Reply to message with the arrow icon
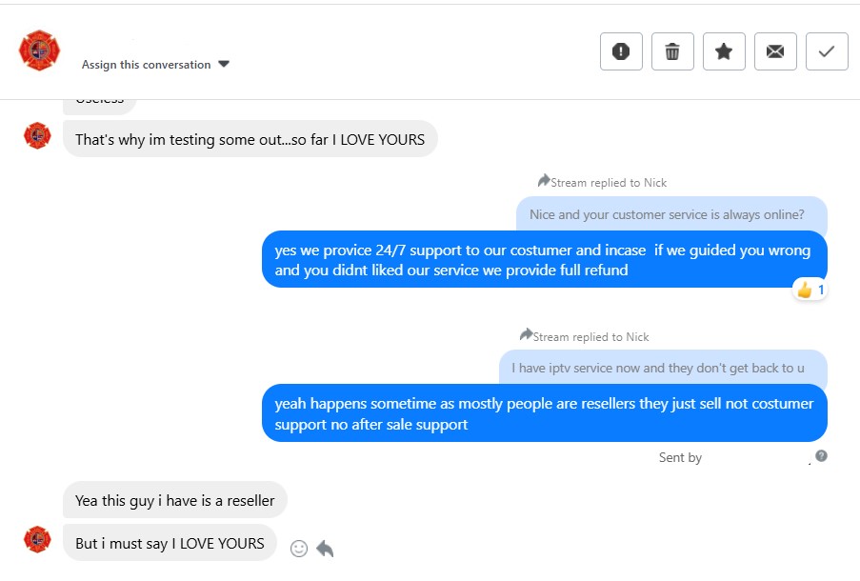The image size is (860, 581). [x=325, y=549]
